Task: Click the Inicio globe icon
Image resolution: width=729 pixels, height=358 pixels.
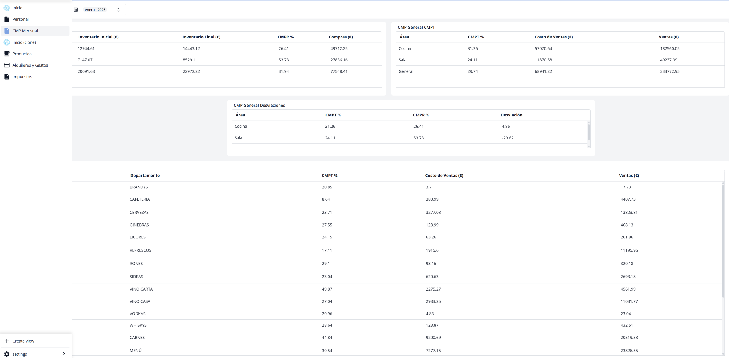Action: (7, 8)
